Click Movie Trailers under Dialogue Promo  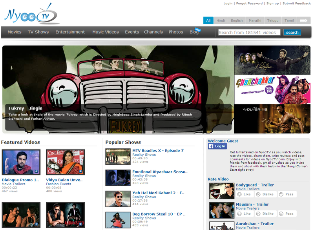[x=13, y=184]
